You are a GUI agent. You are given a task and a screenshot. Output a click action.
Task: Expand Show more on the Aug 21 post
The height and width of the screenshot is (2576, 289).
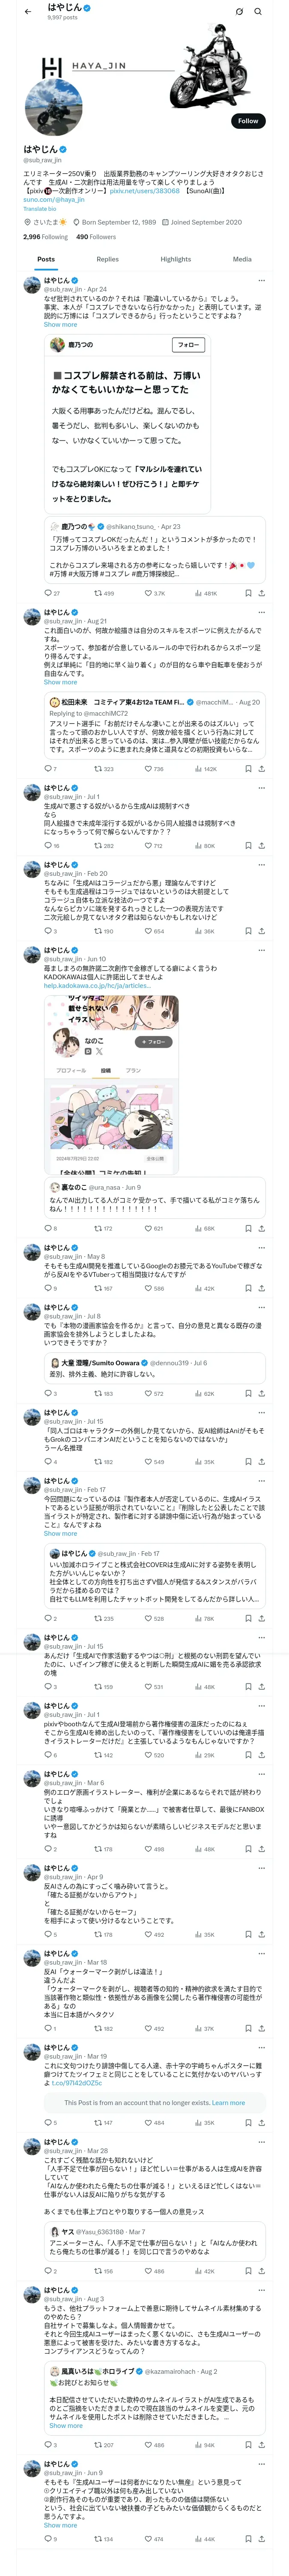(x=60, y=682)
